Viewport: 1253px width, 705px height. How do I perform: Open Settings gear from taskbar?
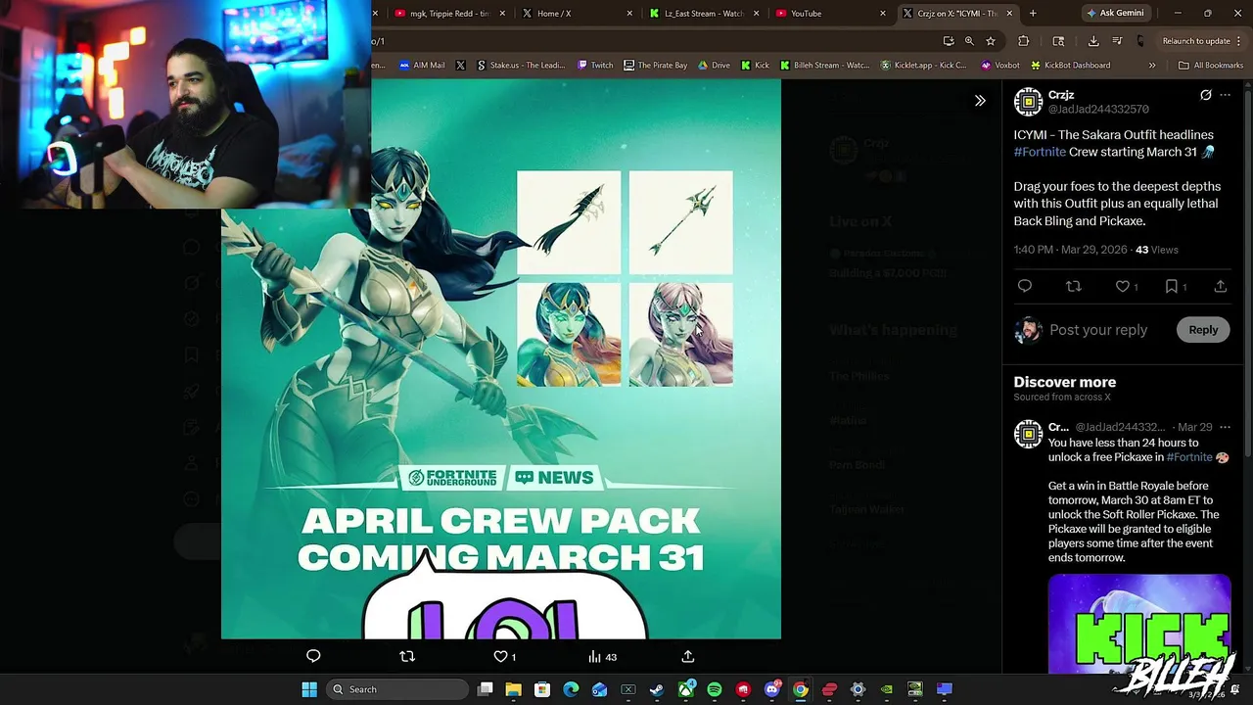tap(858, 689)
